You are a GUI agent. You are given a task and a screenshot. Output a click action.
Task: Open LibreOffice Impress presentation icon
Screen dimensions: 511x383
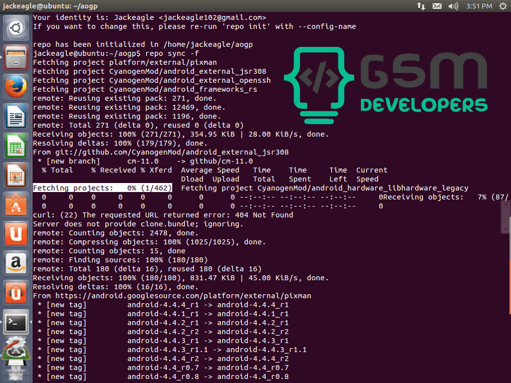[x=15, y=175]
